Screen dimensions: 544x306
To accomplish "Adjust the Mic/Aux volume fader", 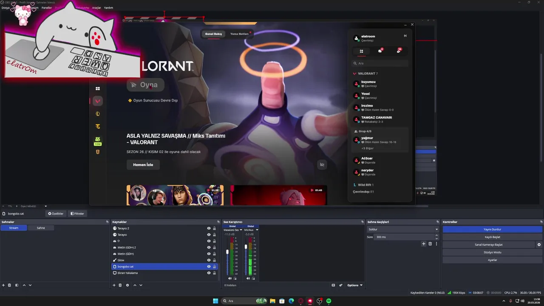I will [x=246, y=246].
